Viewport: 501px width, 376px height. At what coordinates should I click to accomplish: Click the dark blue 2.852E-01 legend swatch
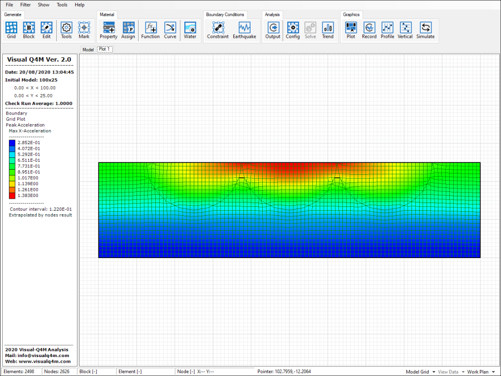(12, 143)
